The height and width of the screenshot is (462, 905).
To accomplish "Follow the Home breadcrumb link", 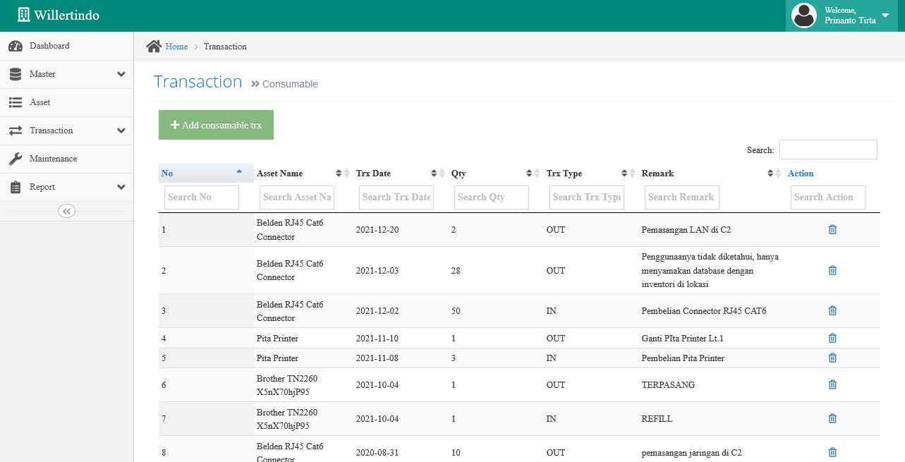I will 176,47.
